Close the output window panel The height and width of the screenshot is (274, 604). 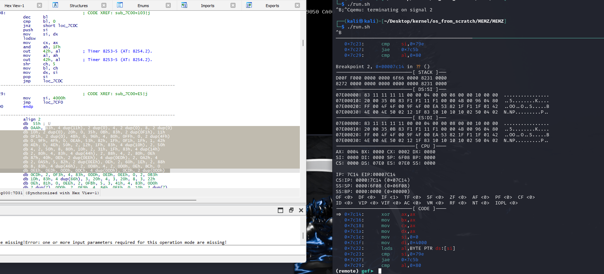(301, 210)
